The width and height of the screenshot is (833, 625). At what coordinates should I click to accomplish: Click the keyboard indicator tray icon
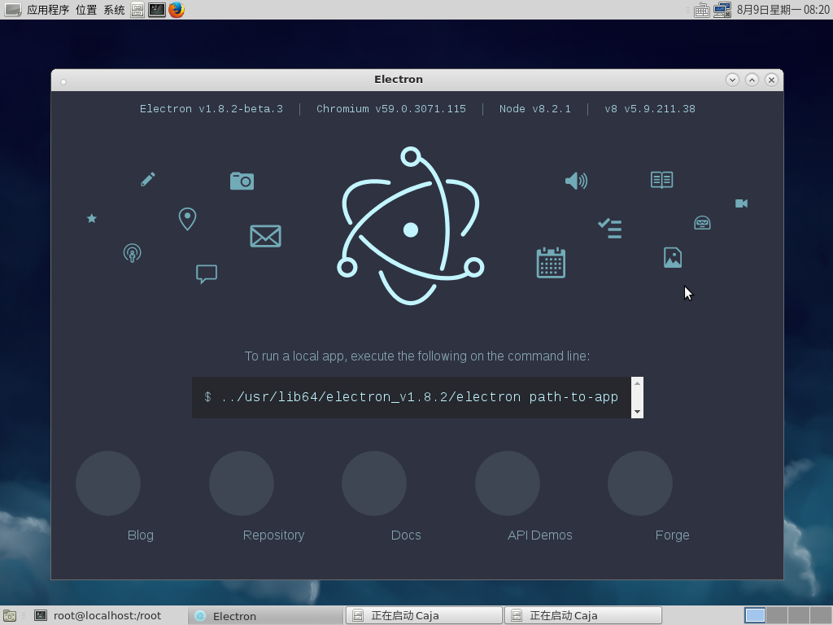[x=702, y=10]
